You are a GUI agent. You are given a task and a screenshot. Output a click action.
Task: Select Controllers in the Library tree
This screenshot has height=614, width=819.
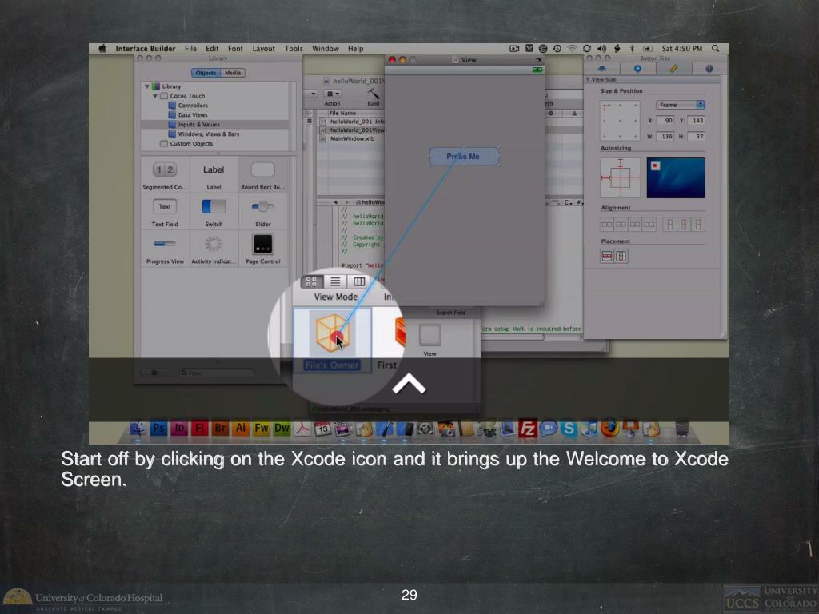coord(193,106)
